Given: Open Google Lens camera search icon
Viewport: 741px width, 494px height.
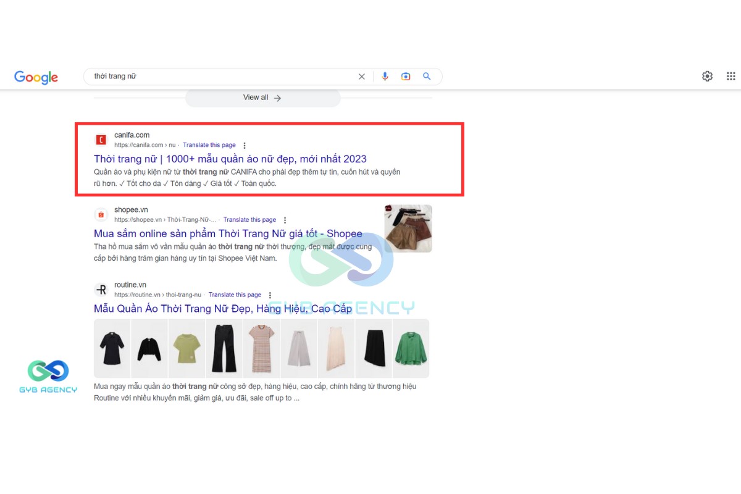Looking at the screenshot, I should (x=406, y=77).
